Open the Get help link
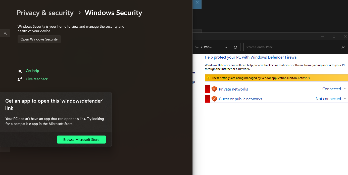The width and height of the screenshot is (348, 175). [x=32, y=71]
